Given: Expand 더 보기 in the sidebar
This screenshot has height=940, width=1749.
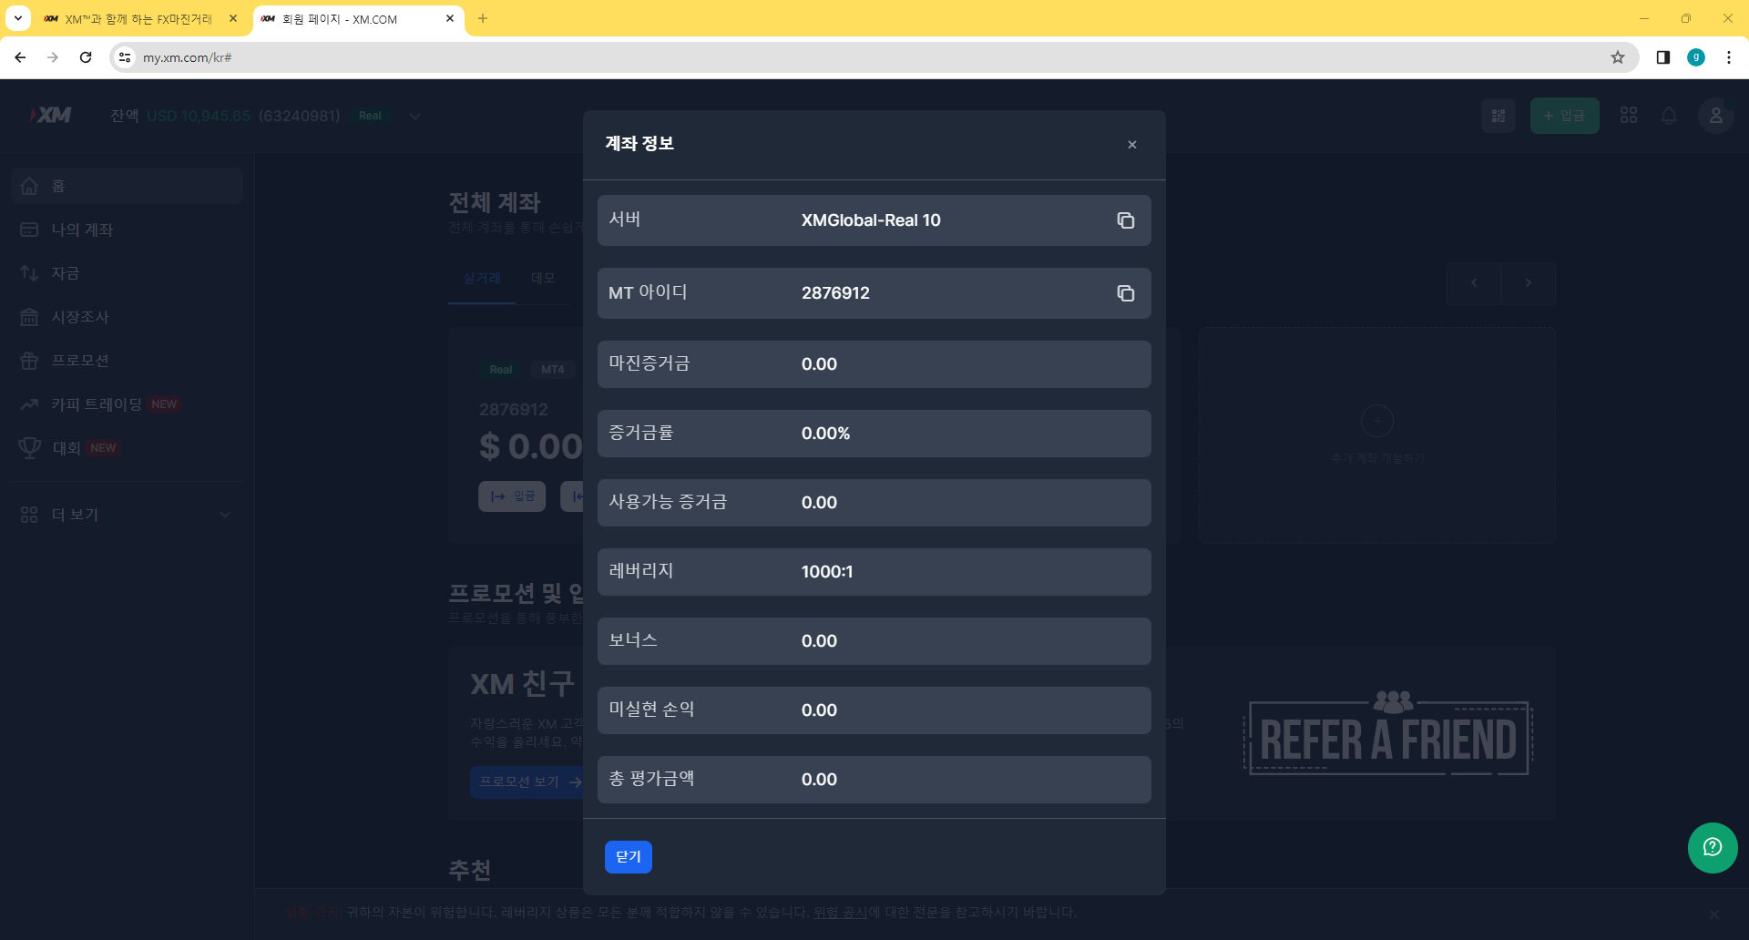Looking at the screenshot, I should 75,515.
